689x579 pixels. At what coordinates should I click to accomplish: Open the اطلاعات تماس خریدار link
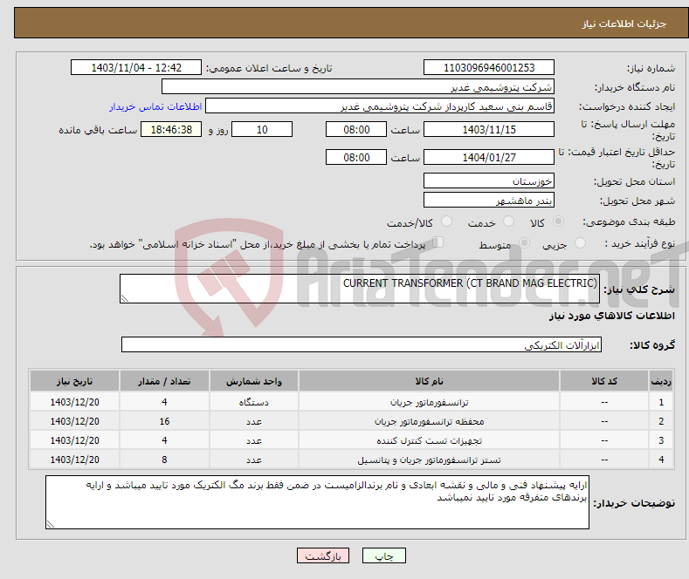(155, 106)
